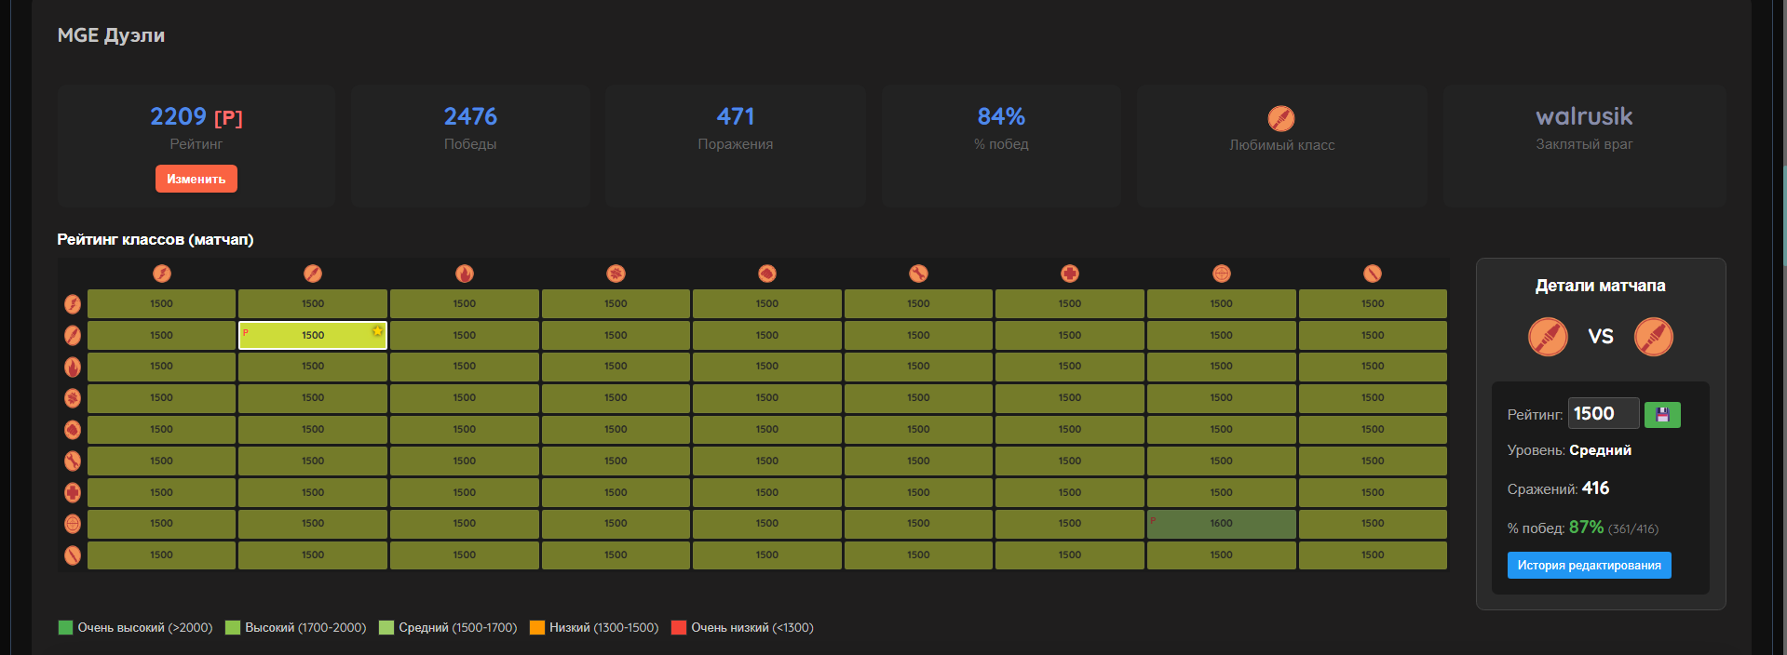Click the Medic cross icon in the column header

click(1070, 274)
